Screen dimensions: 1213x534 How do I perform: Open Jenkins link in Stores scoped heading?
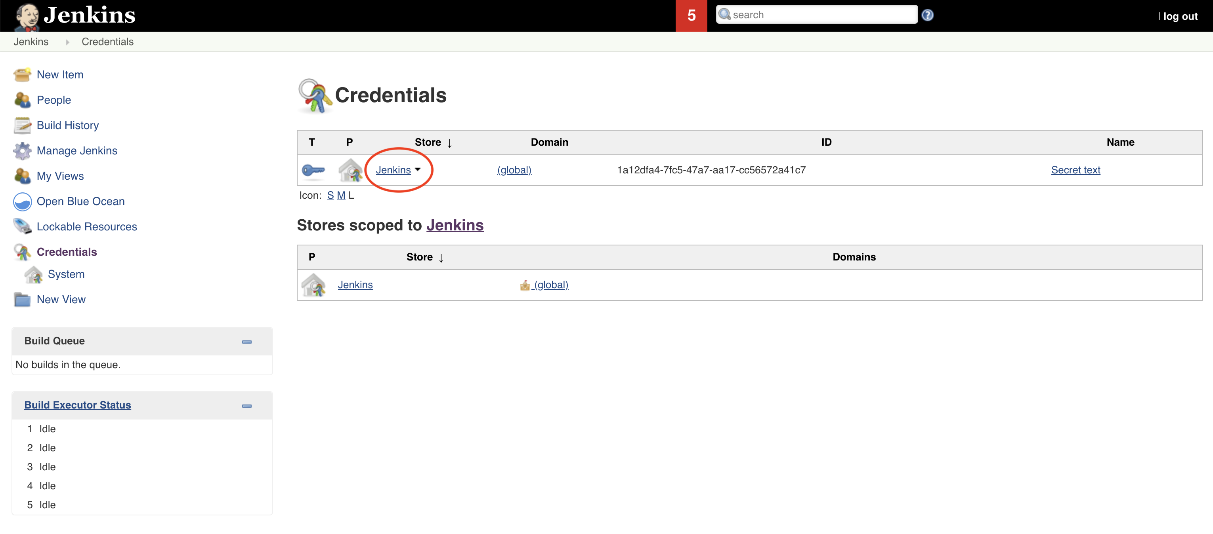point(455,225)
